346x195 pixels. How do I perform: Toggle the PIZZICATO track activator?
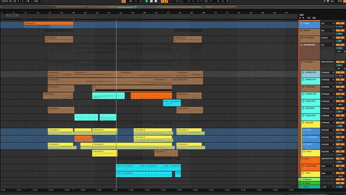coord(340,115)
